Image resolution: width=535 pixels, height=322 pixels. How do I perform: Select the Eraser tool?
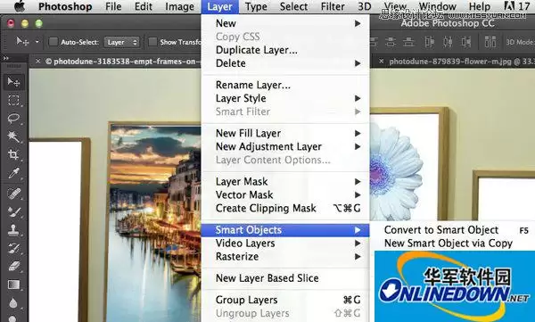[13, 266]
